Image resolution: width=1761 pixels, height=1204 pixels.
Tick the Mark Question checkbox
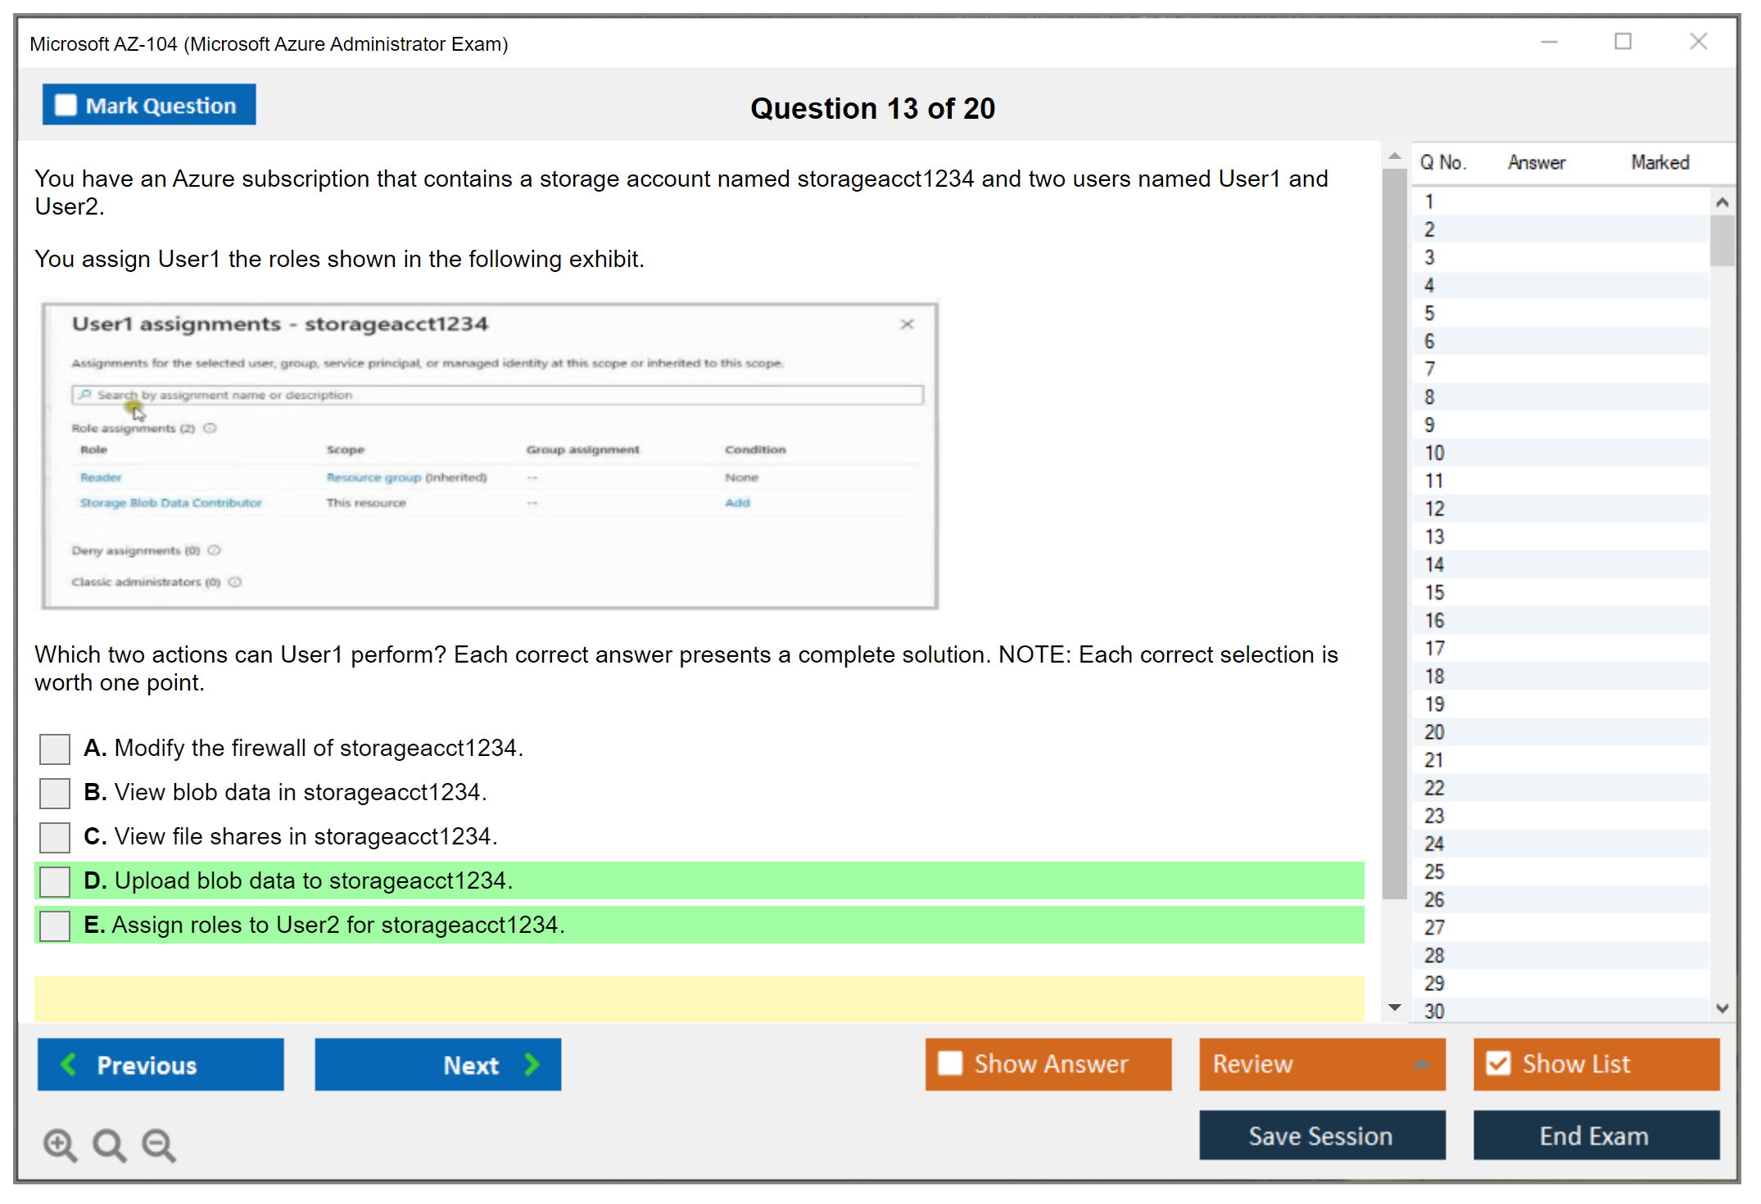[66, 106]
